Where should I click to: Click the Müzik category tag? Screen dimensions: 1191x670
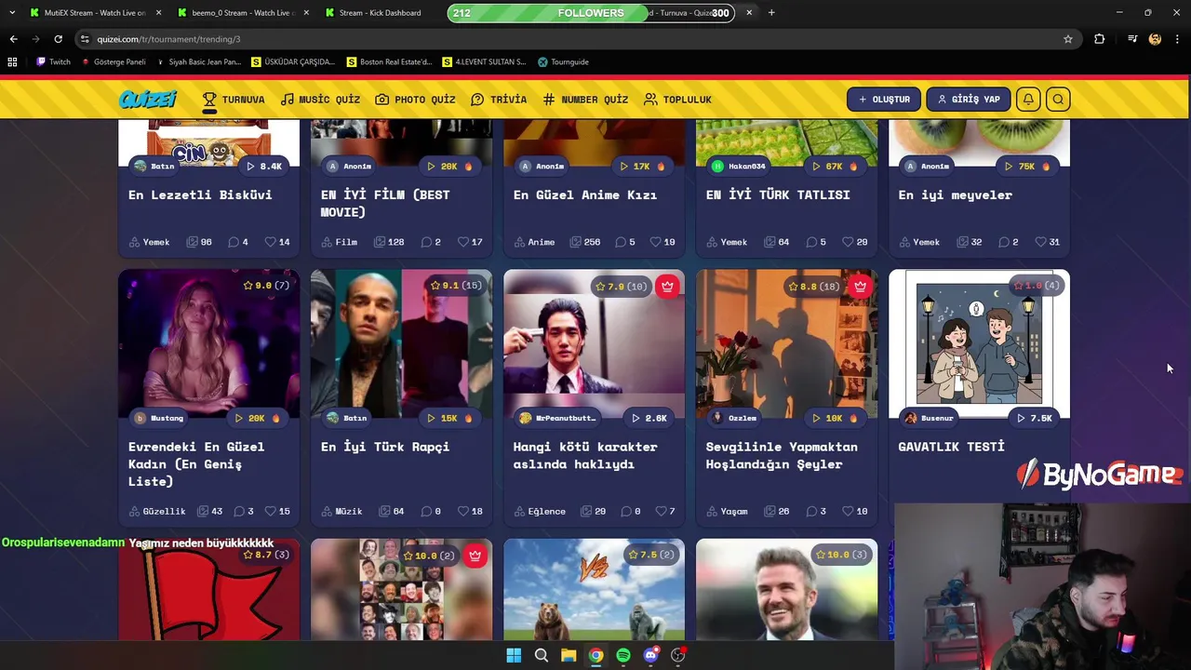pyautogui.click(x=341, y=511)
